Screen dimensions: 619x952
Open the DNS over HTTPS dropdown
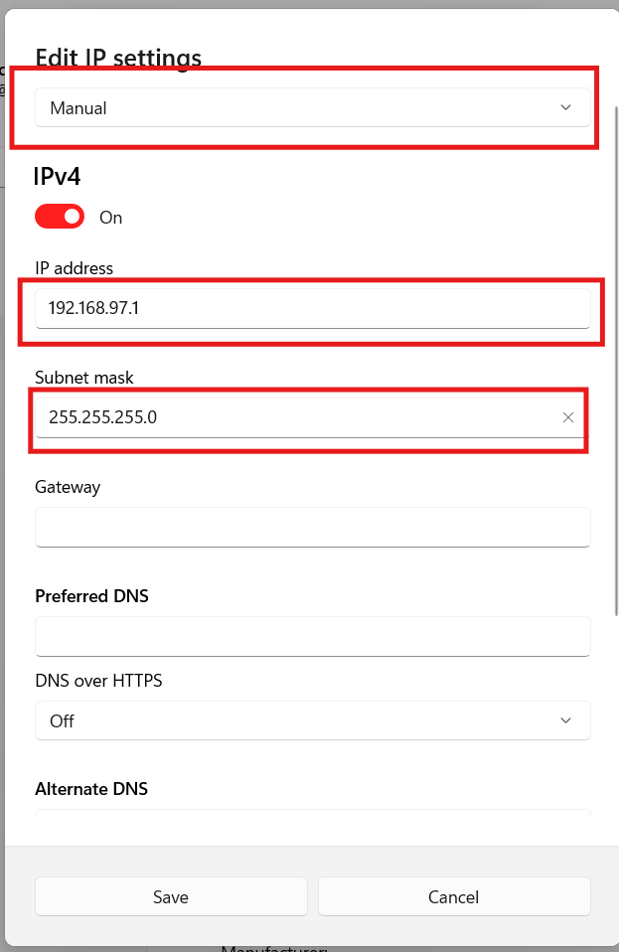313,720
